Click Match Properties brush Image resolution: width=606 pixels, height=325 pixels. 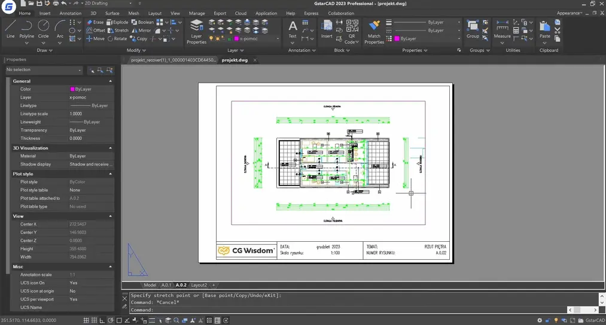tap(374, 32)
